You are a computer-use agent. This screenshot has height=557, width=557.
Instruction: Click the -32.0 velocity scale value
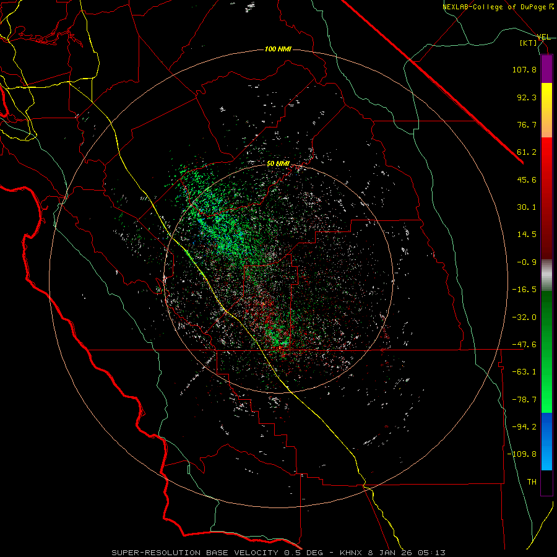pyautogui.click(x=524, y=317)
